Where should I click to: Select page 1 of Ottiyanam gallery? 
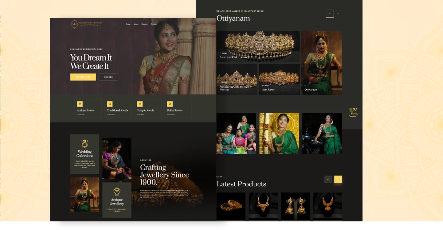(330, 14)
